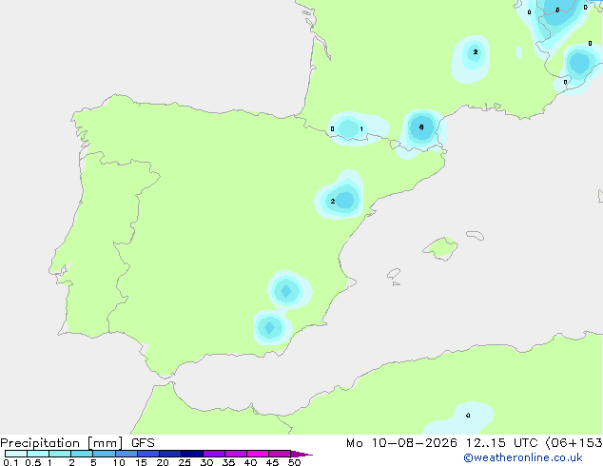Screen dimensions: 603x466
Task: Click the '1' value label on western Pyrenees
Action: pyautogui.click(x=361, y=128)
